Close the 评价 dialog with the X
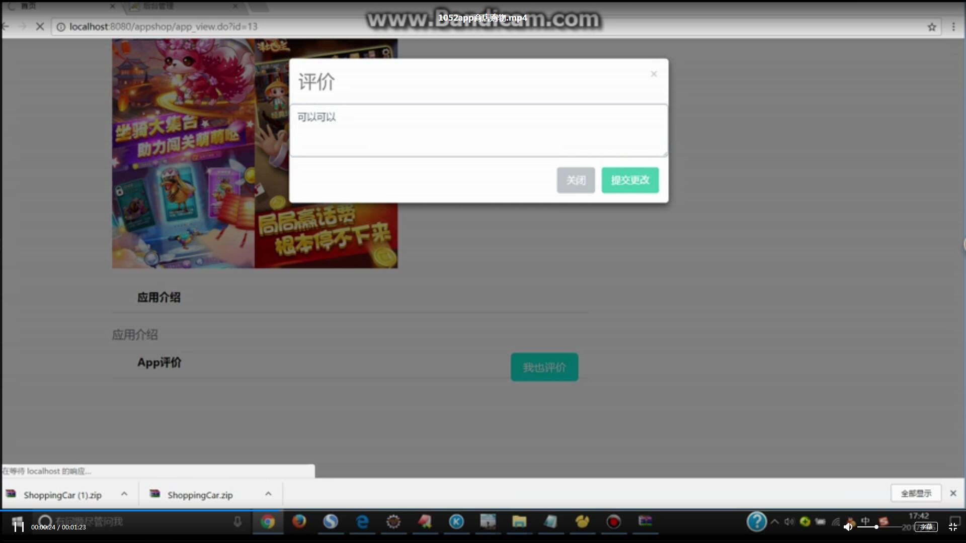 (654, 74)
